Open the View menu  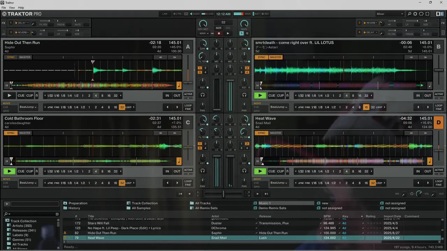[12, 8]
